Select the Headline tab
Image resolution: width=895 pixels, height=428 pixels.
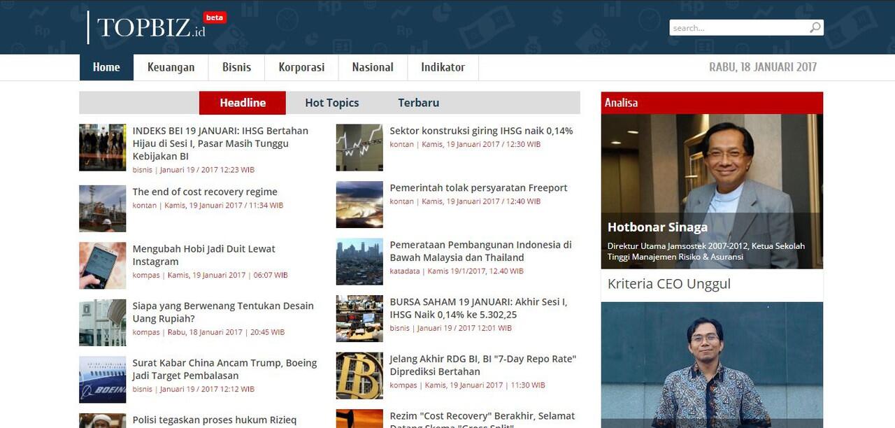[243, 103]
